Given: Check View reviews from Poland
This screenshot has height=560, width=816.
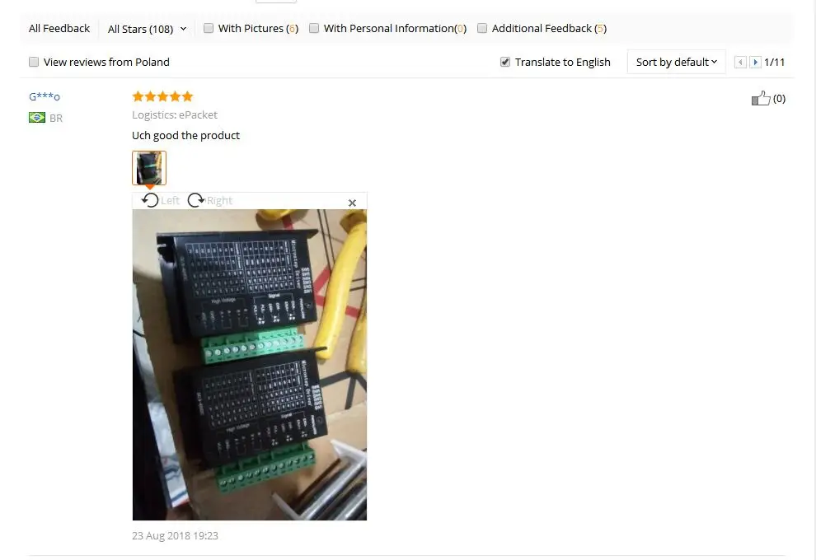Looking at the screenshot, I should tap(34, 62).
